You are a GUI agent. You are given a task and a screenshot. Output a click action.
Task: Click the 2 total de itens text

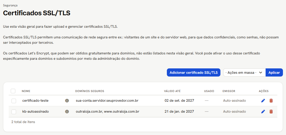23,122
